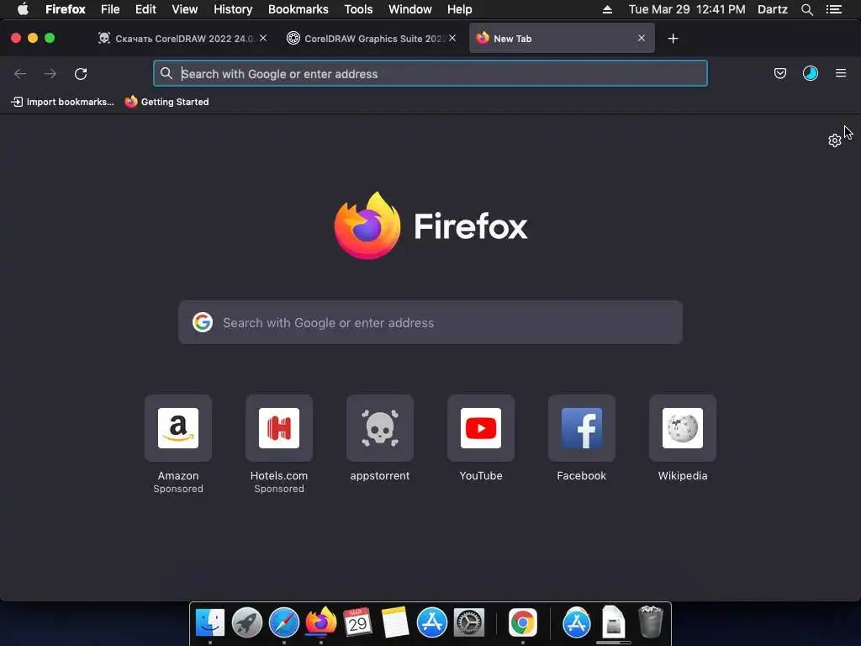
Task: Go forward to the next page
Action: (50, 74)
